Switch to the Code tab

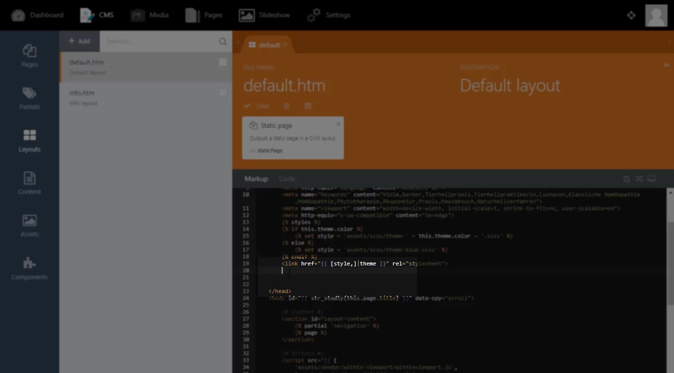coord(287,179)
